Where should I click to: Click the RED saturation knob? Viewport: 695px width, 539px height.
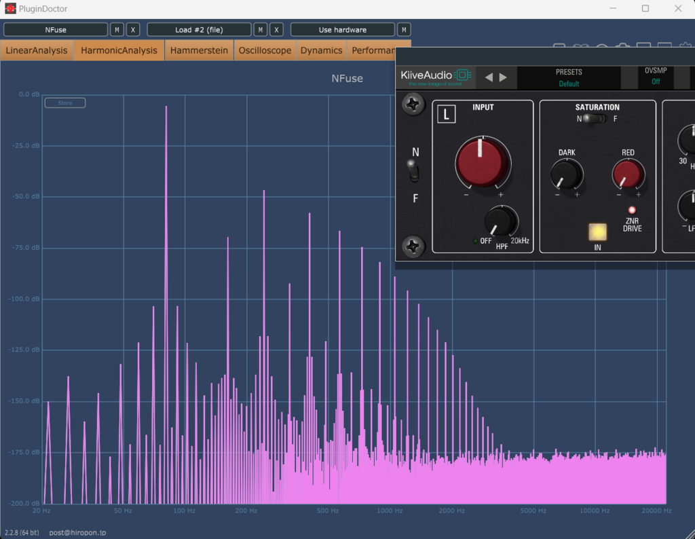(x=628, y=174)
